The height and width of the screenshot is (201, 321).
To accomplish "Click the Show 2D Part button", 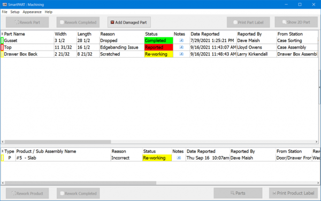I will tap(296, 22).
